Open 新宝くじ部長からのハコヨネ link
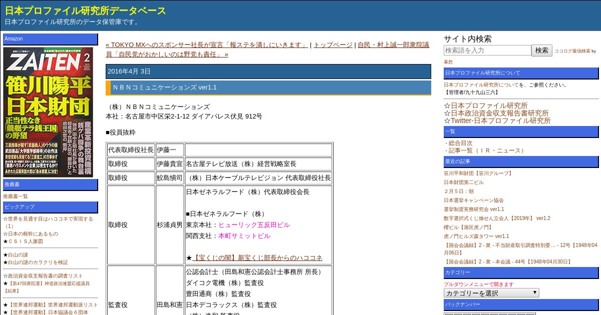601x315 pixels. (257, 258)
